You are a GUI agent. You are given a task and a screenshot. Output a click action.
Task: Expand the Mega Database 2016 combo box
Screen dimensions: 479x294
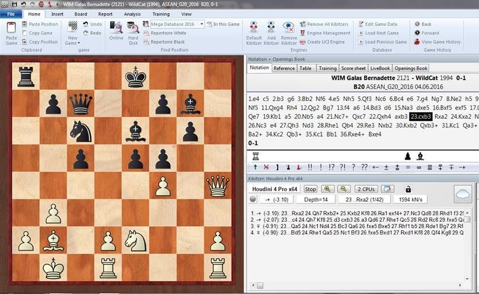point(201,24)
